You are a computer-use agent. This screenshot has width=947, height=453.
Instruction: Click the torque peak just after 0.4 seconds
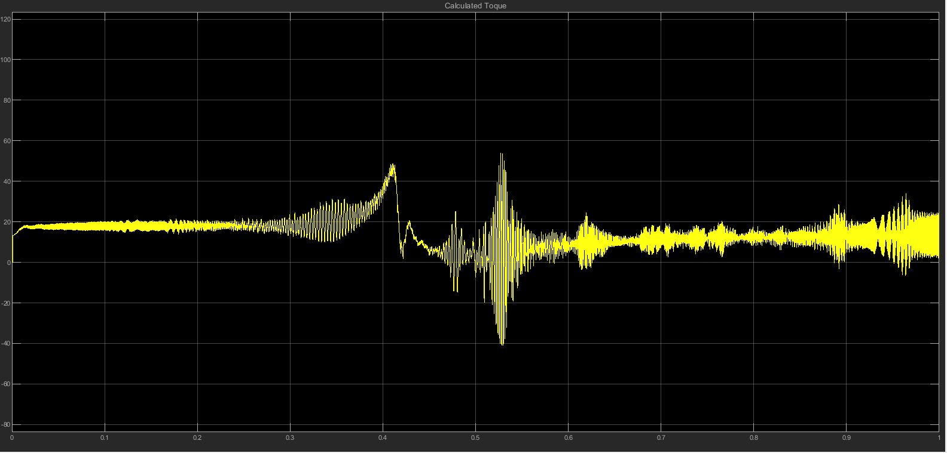[392, 165]
